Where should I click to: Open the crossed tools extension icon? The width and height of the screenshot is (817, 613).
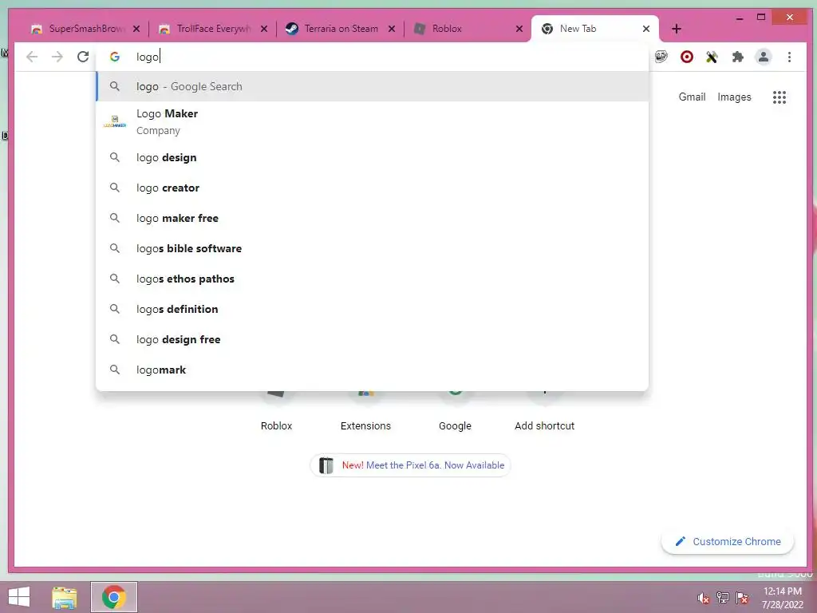(712, 57)
